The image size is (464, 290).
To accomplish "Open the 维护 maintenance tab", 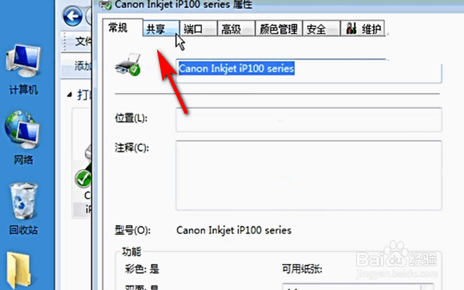I will 363,28.
